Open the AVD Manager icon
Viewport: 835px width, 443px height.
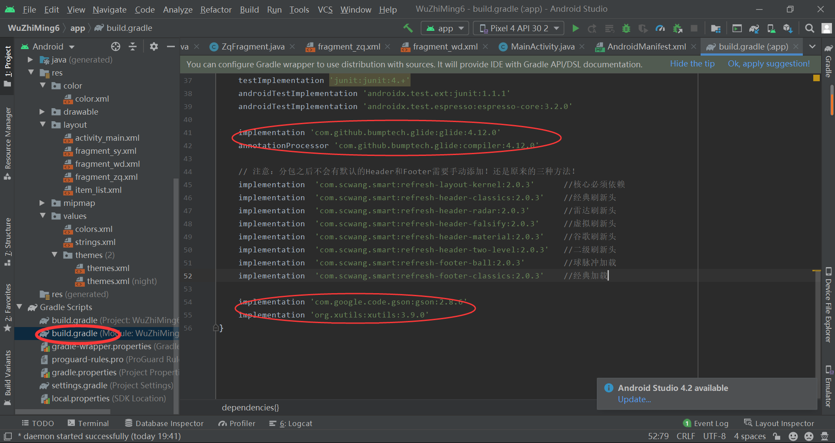771,28
